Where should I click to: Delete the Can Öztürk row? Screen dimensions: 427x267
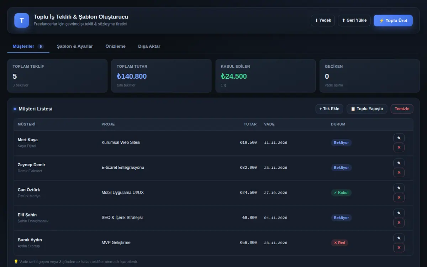click(x=399, y=197)
